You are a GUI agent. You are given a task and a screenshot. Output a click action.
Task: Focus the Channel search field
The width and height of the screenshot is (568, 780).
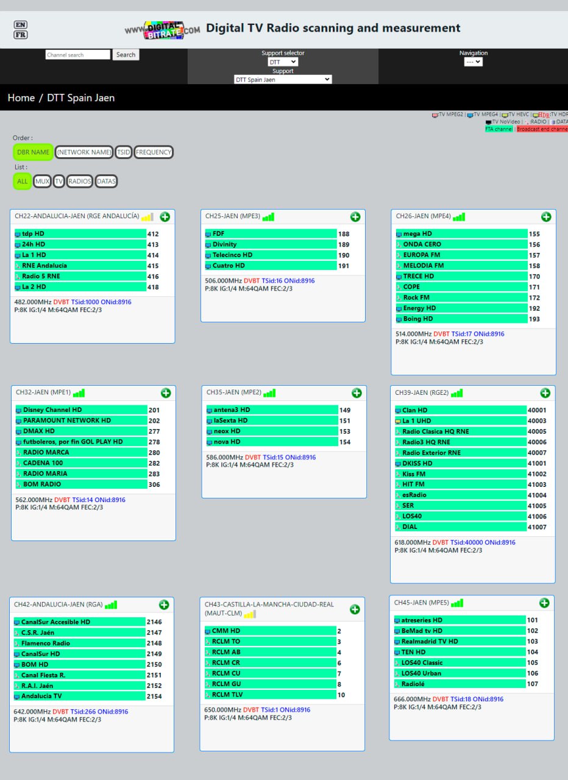coord(77,55)
